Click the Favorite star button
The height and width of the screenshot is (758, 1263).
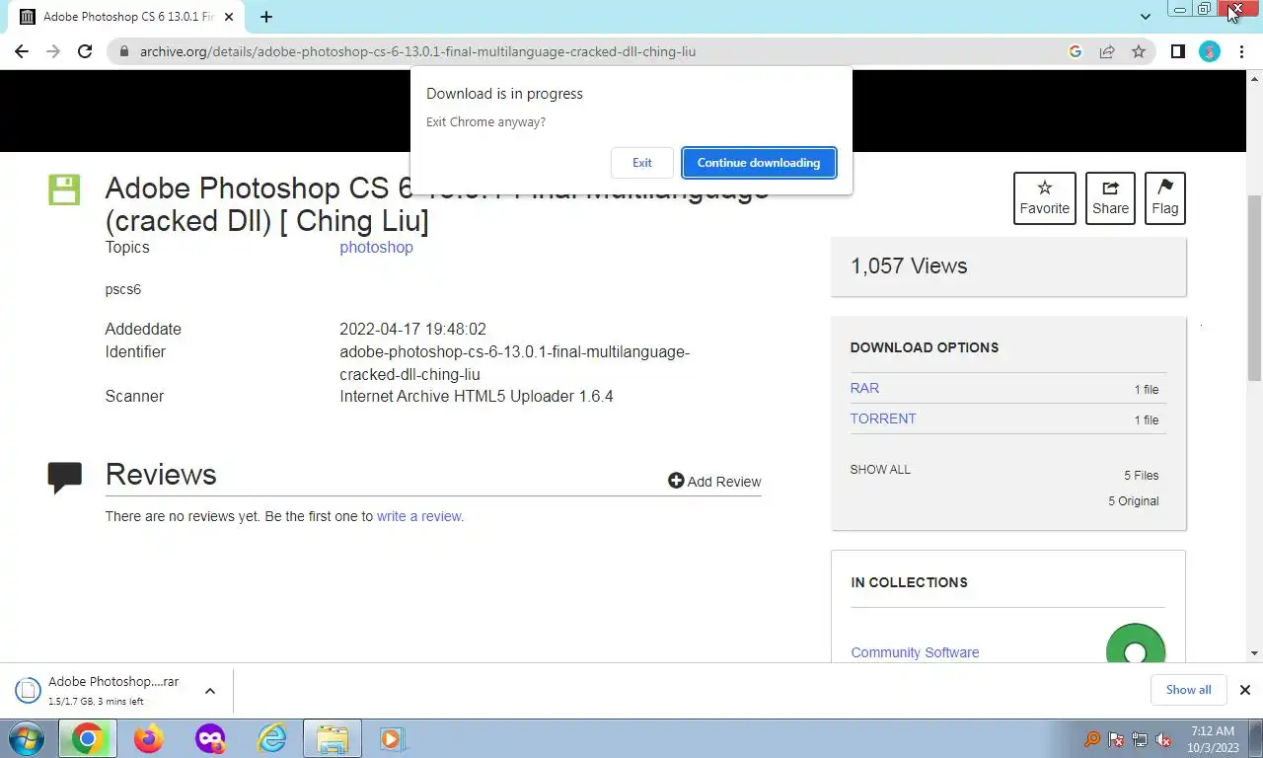(x=1045, y=197)
